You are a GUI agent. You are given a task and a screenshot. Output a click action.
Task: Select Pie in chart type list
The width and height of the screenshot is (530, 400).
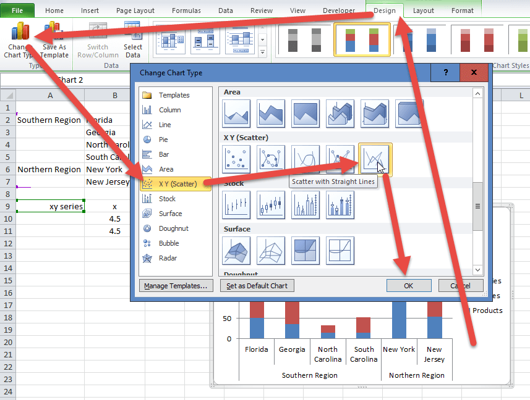163,140
